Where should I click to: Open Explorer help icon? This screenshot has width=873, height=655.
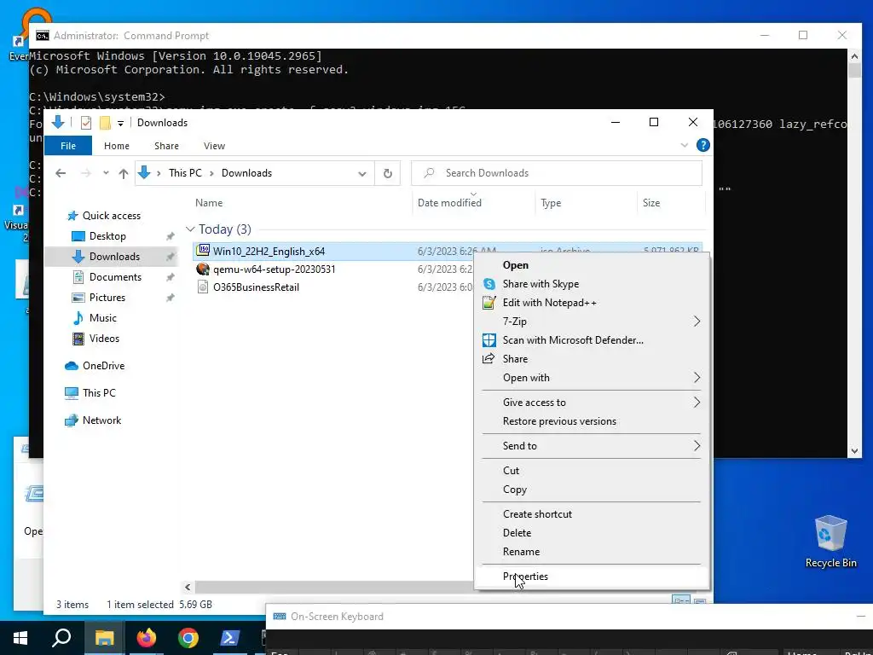703,145
